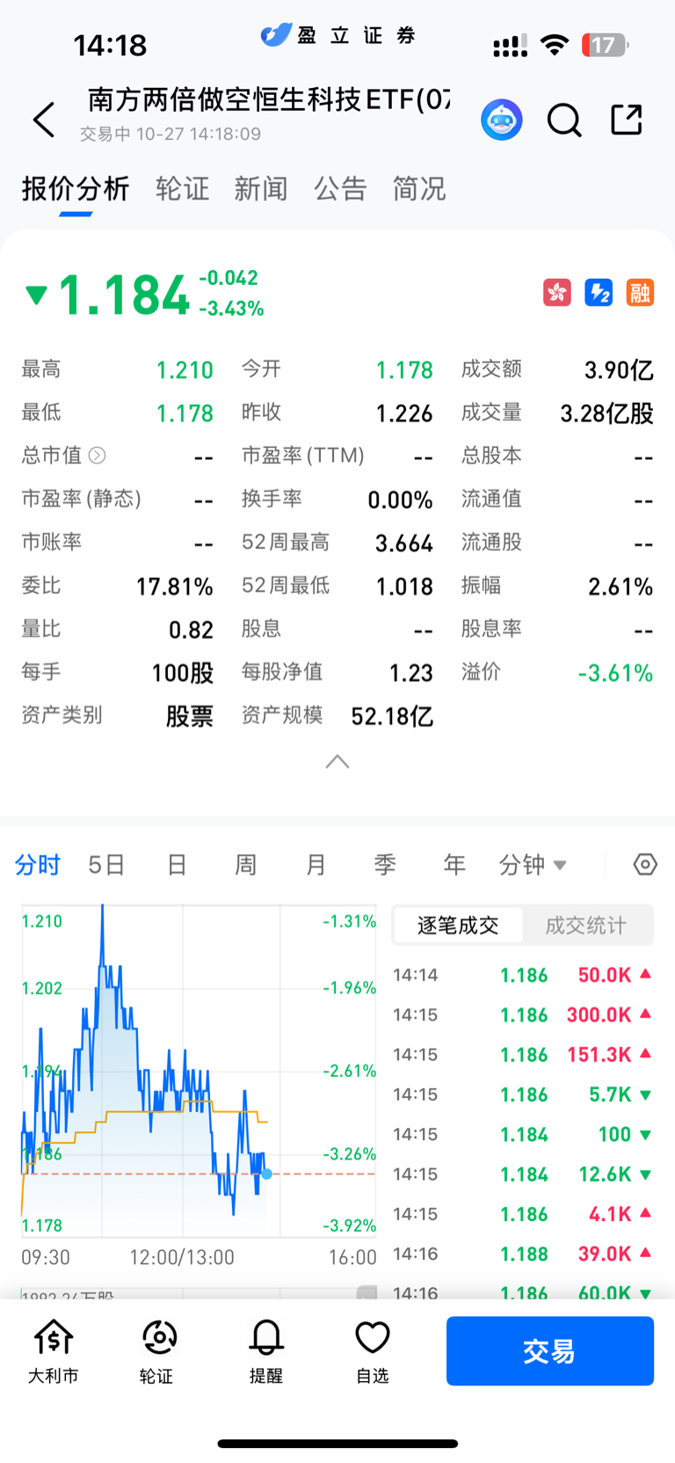Select 年 chart period

click(x=454, y=865)
